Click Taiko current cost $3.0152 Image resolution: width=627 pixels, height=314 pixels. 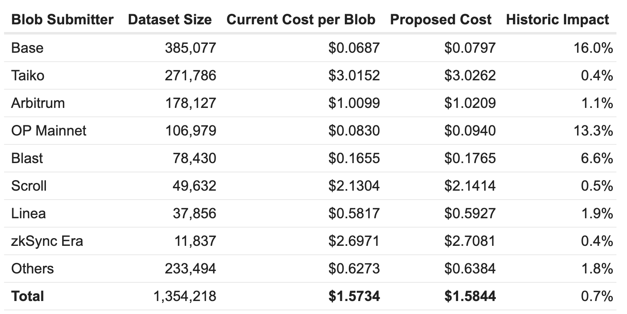pyautogui.click(x=354, y=75)
